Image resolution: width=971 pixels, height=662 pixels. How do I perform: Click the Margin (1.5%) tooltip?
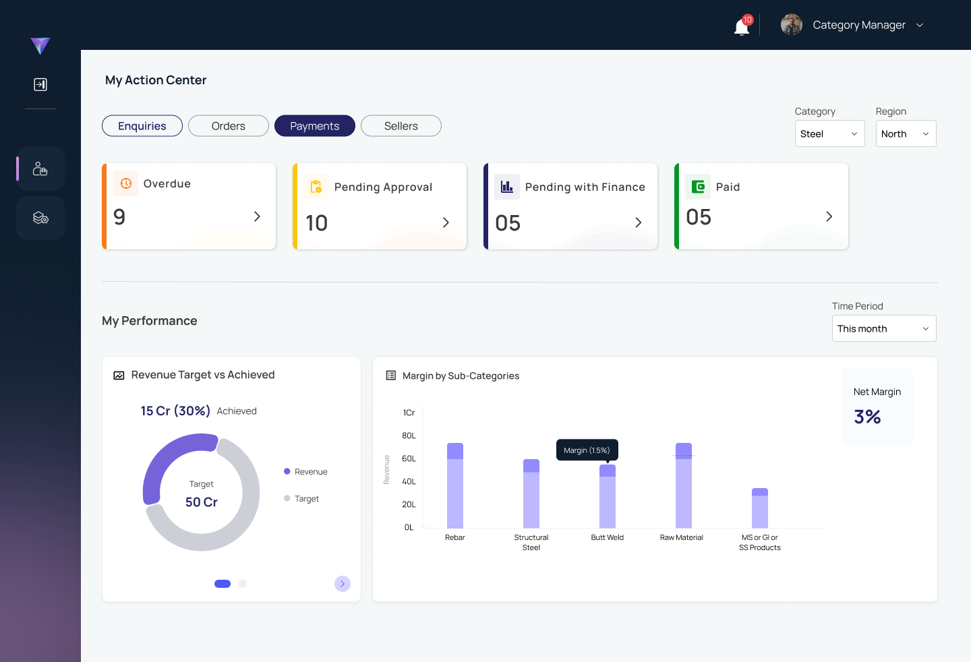(x=587, y=450)
